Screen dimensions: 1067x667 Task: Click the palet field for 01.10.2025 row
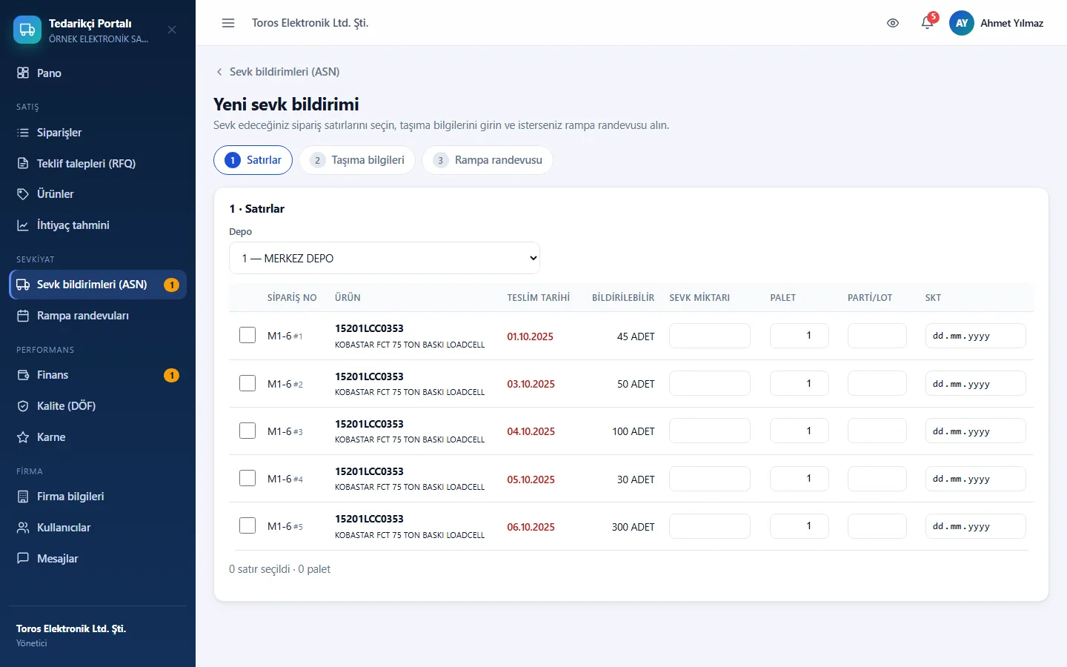(x=800, y=336)
